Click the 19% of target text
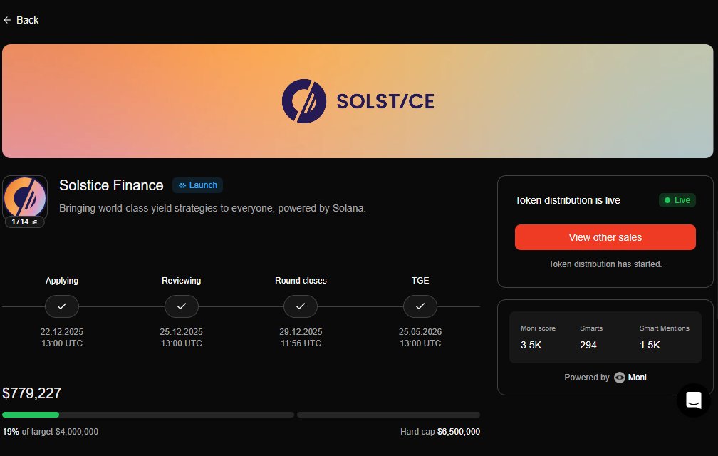The image size is (718, 456). [51, 432]
